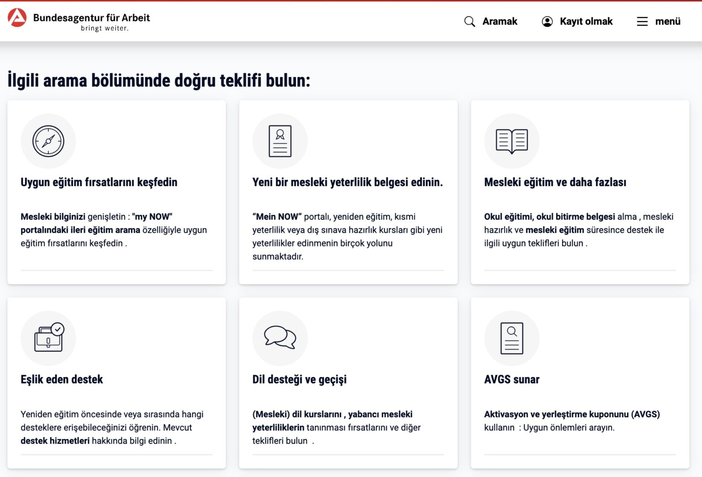Click heading 'İlgili arama bölümünde doğru teklifi bulun:'

159,80
